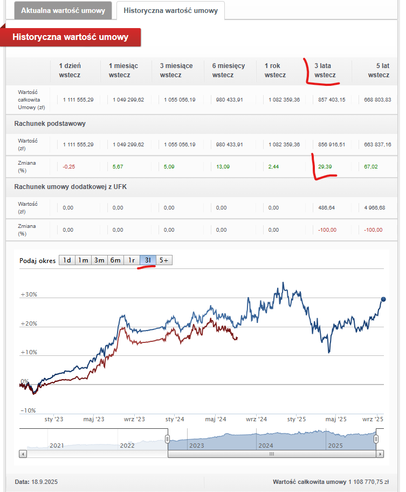
Task: Click the left range handle on the navigator
Action: click(x=167, y=439)
